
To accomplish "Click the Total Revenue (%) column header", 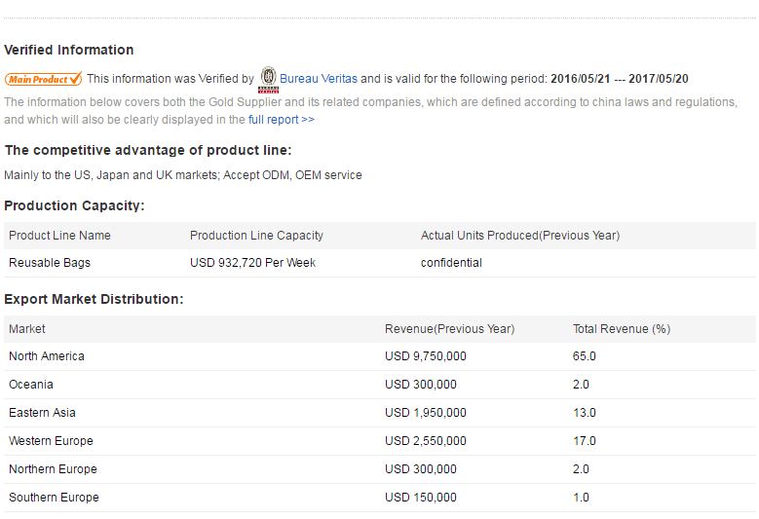I will (621, 329).
